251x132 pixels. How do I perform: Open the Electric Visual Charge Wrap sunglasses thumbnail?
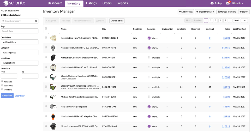(x=53, y=87)
